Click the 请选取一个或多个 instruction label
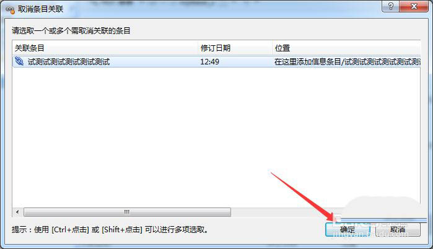 [71, 30]
